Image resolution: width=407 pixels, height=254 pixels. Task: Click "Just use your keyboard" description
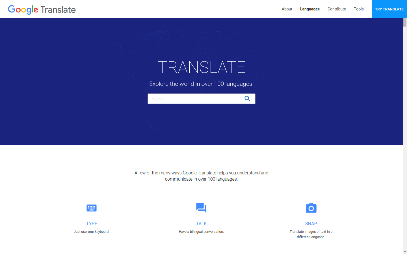tap(92, 232)
